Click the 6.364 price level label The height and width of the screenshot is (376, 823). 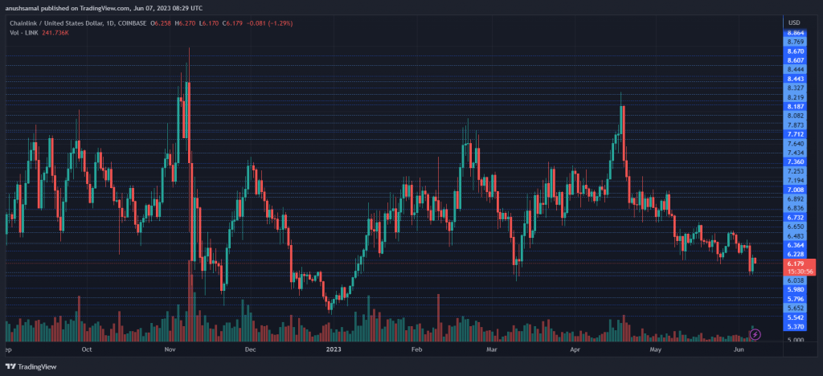pyautogui.click(x=794, y=245)
